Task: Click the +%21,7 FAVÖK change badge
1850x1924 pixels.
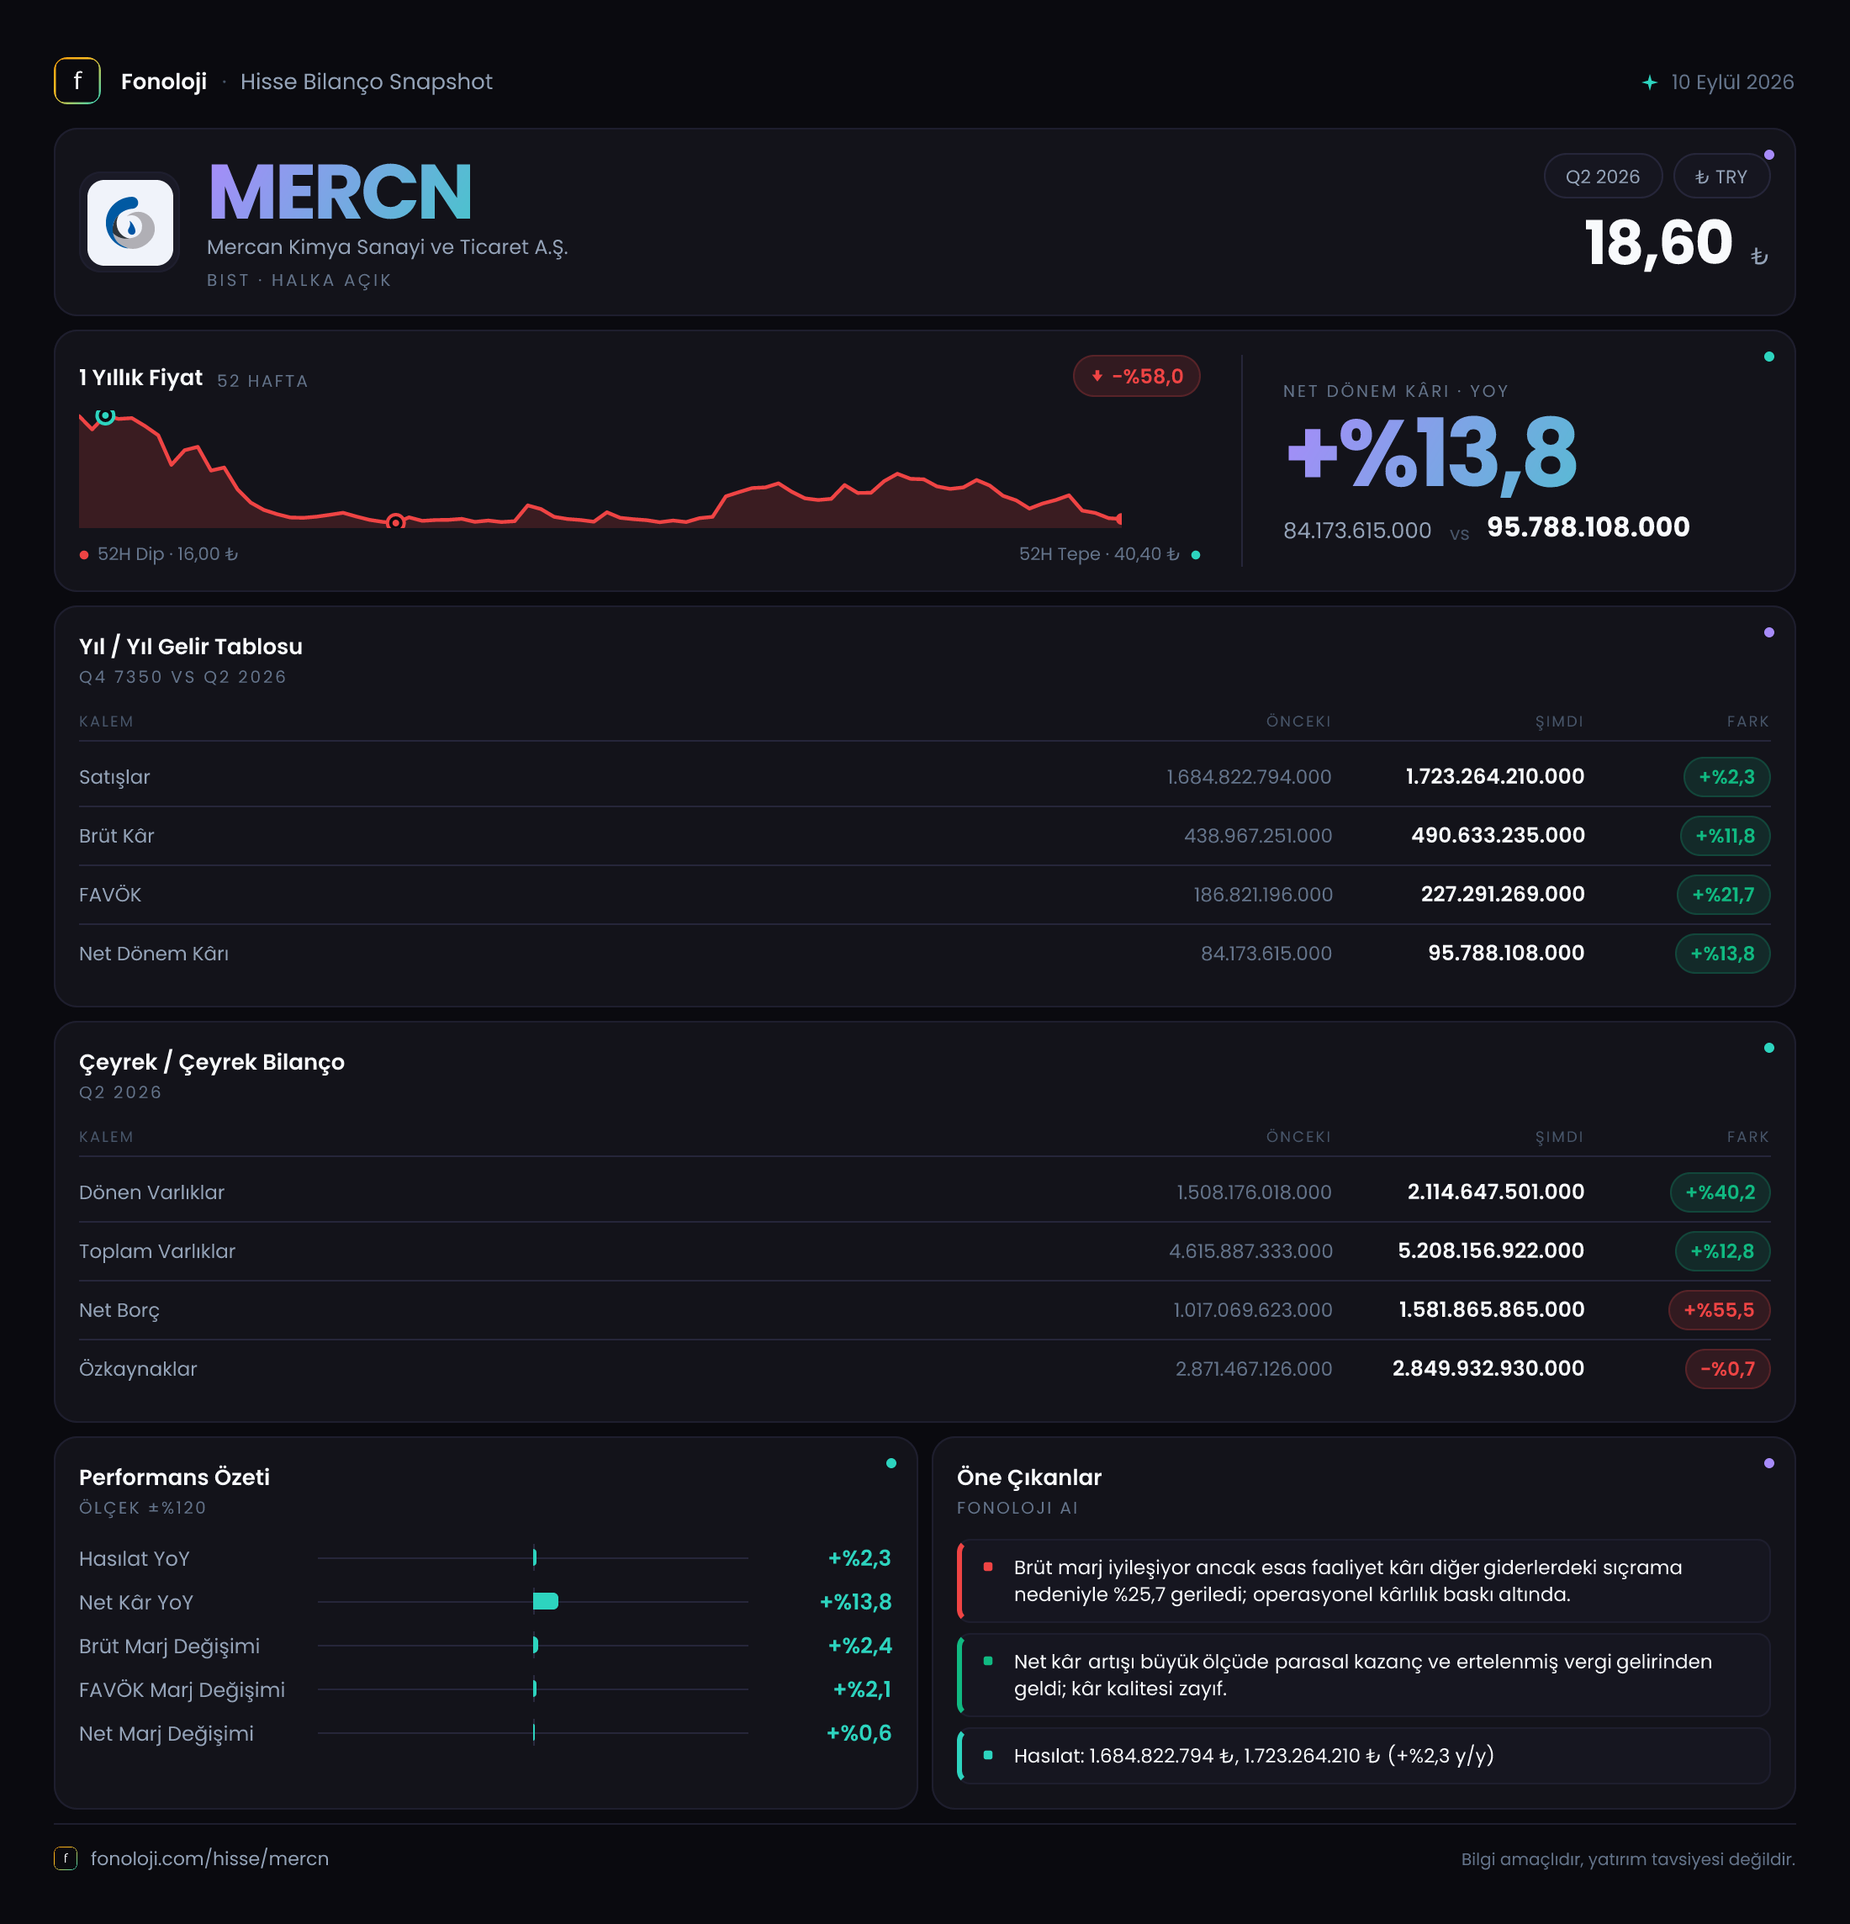Action: click(1722, 894)
